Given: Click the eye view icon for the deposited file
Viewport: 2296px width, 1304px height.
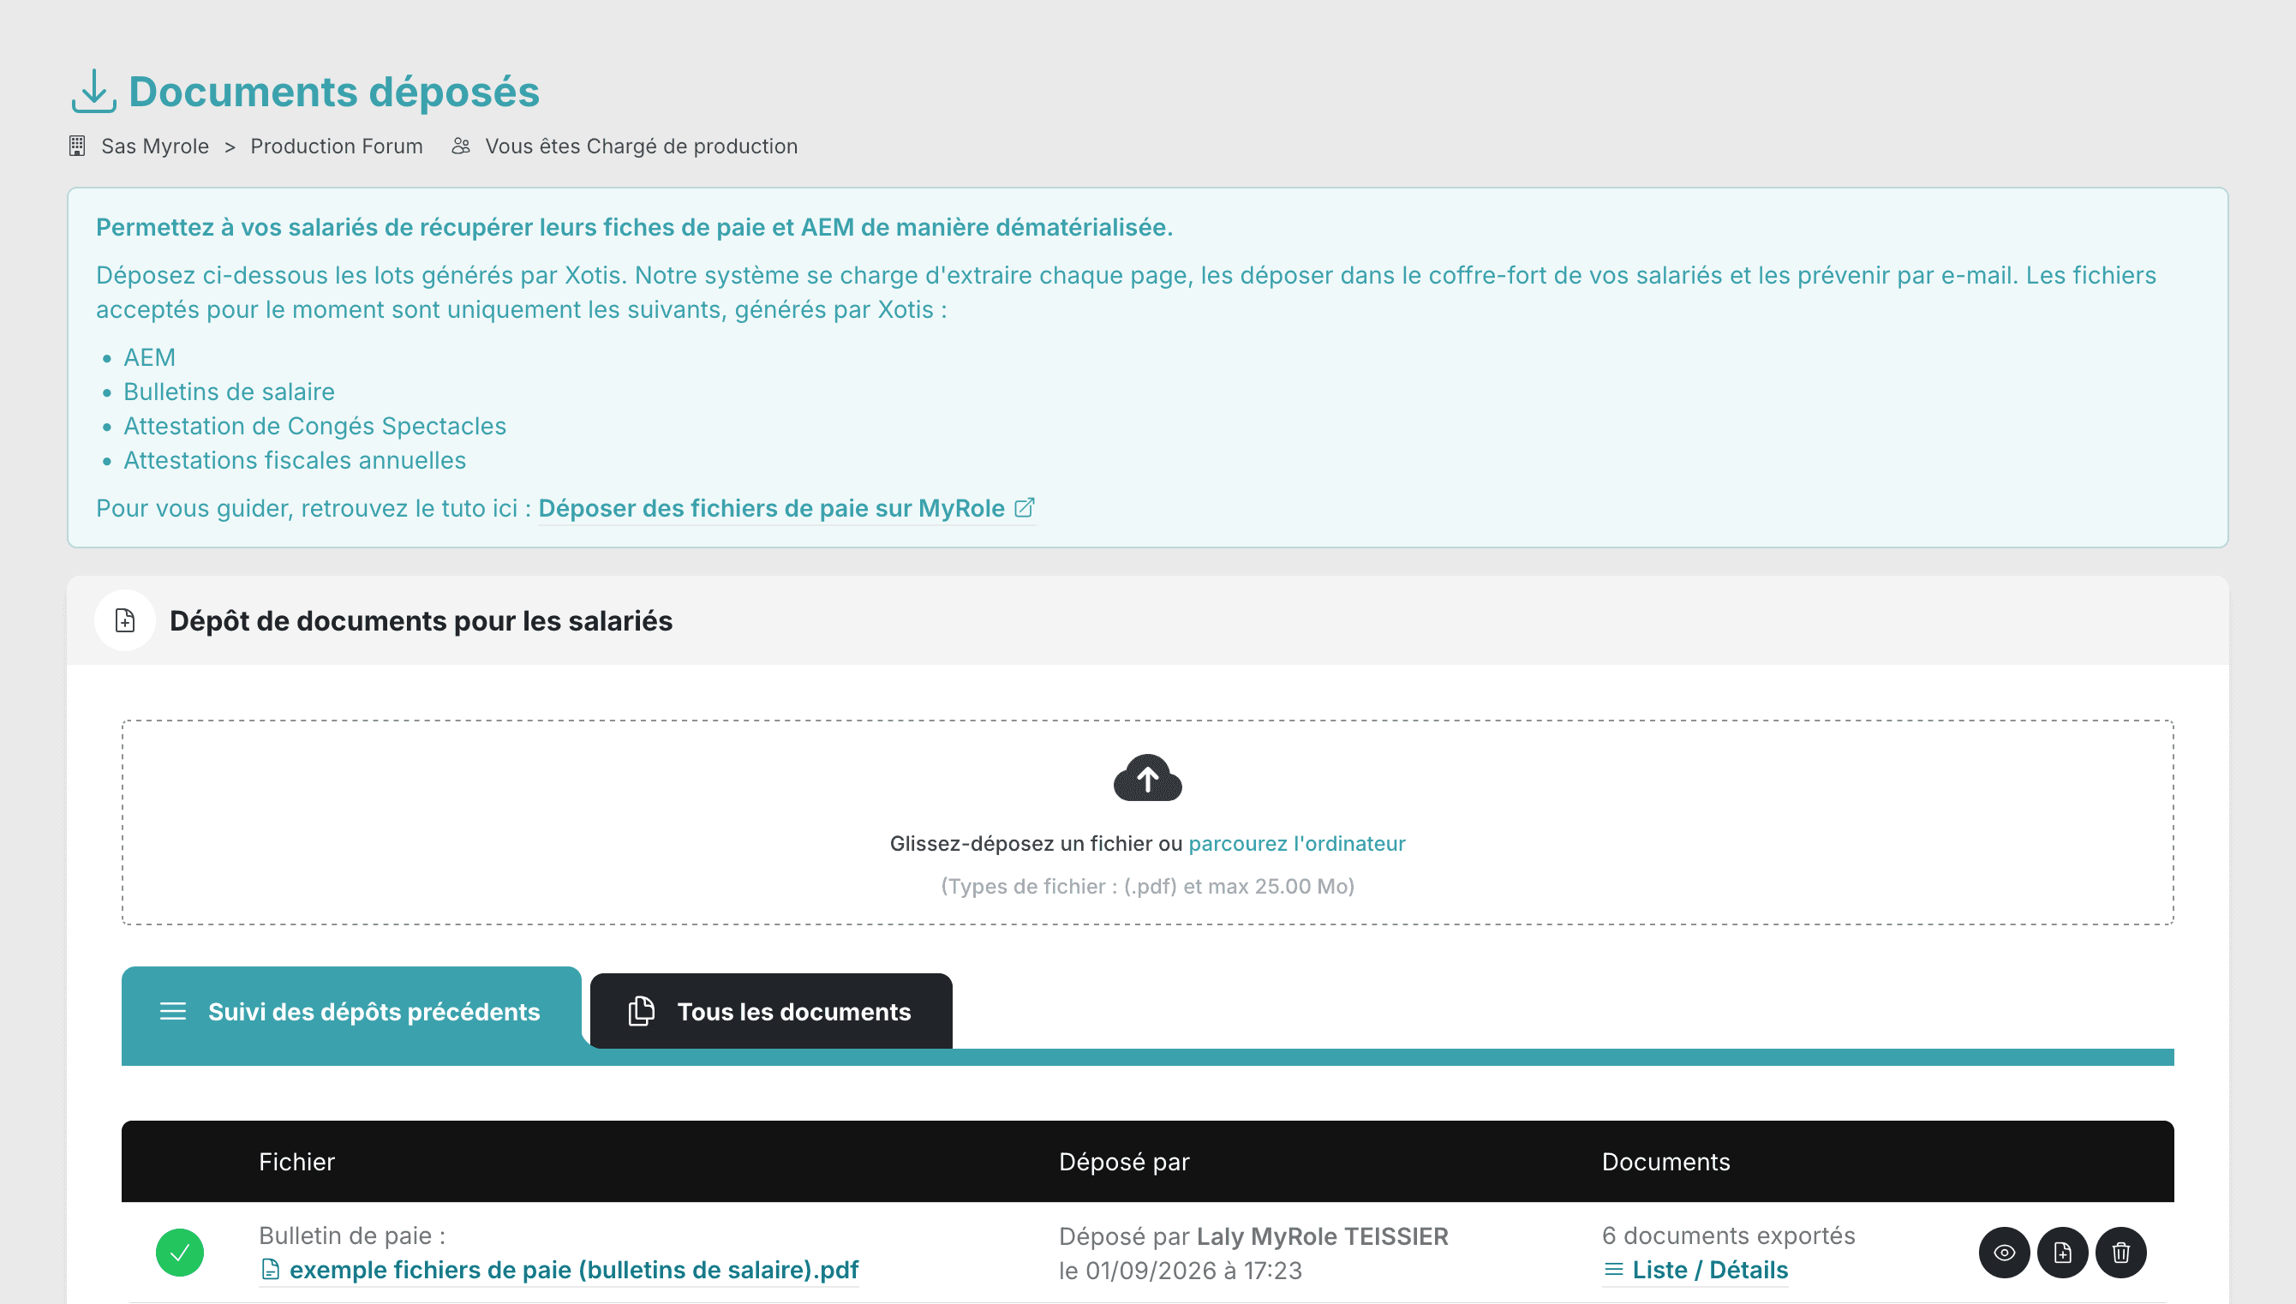Looking at the screenshot, I should click(2004, 1252).
